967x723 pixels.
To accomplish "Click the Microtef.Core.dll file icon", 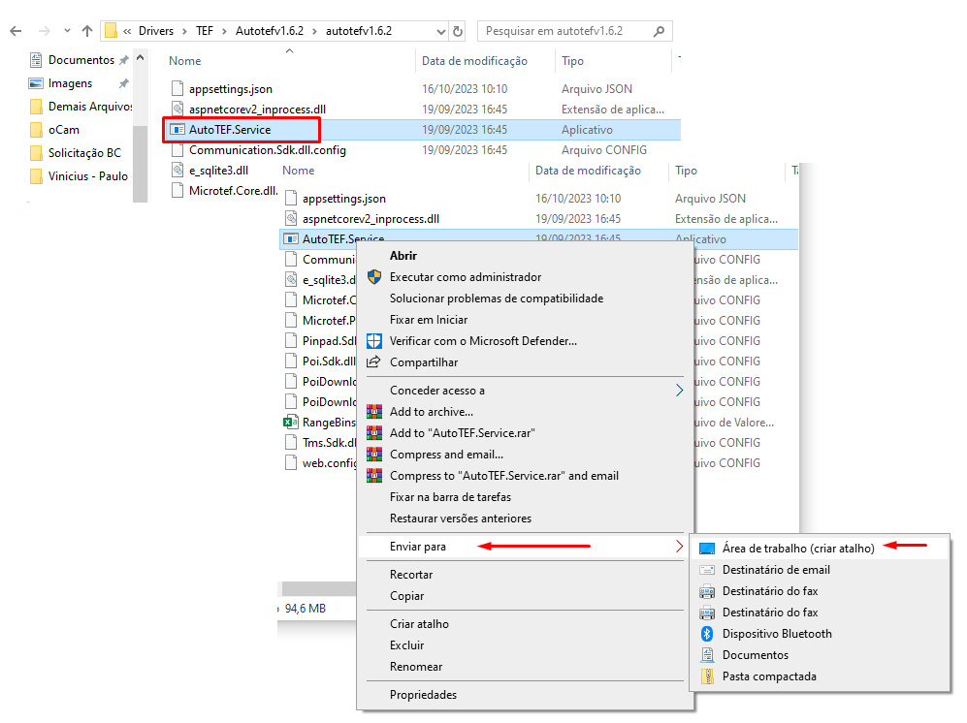I will click(177, 191).
